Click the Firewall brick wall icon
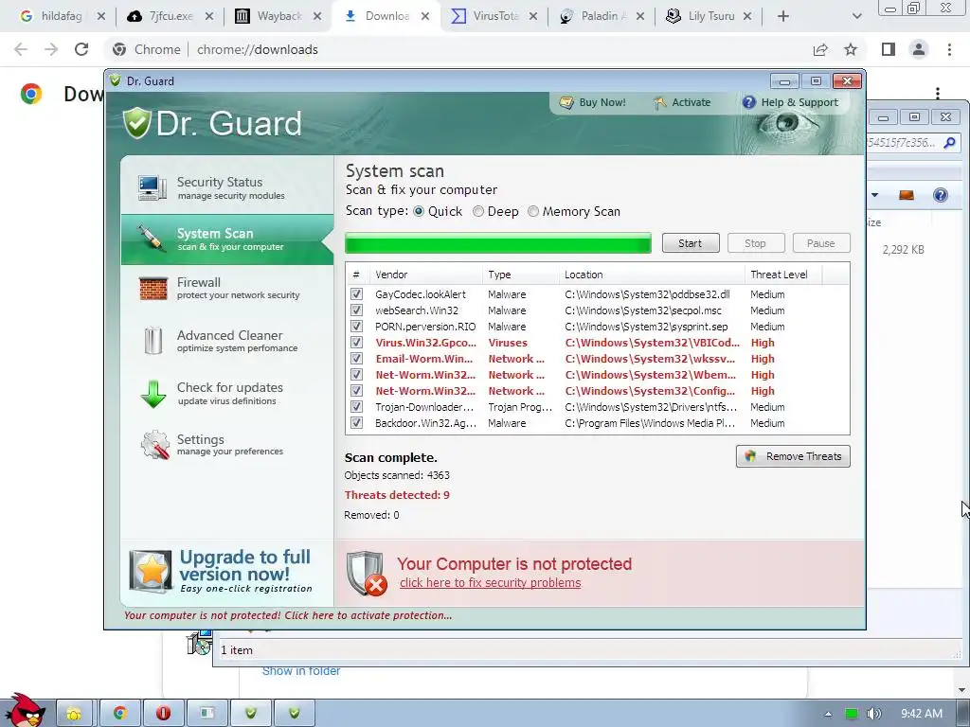The image size is (970, 727). (x=153, y=289)
